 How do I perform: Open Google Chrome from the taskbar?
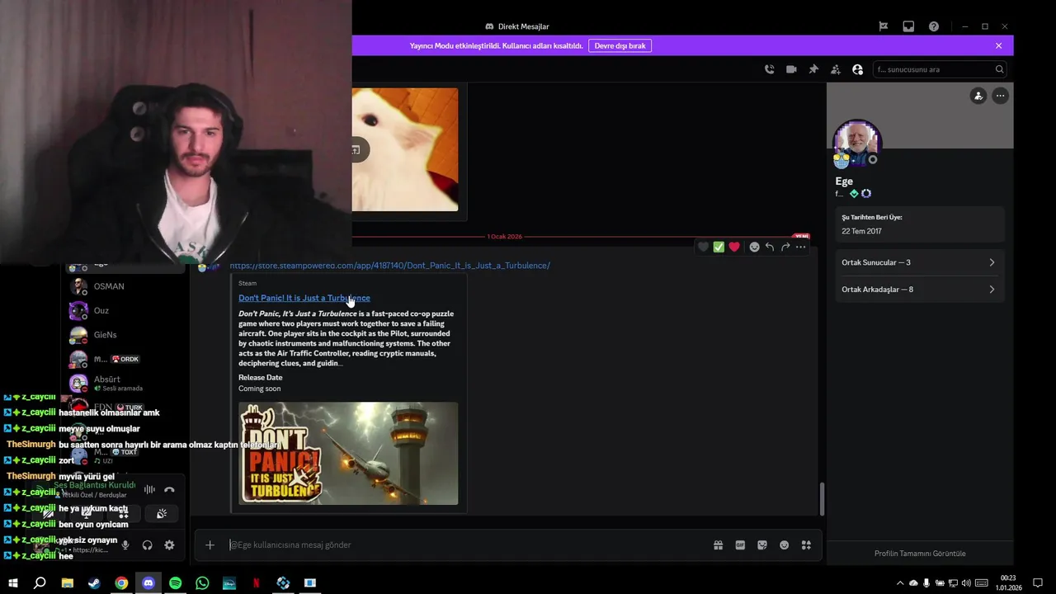121,583
